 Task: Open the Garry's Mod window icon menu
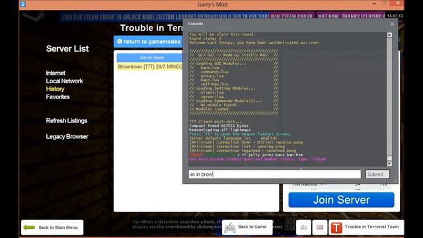(x=23, y=4)
